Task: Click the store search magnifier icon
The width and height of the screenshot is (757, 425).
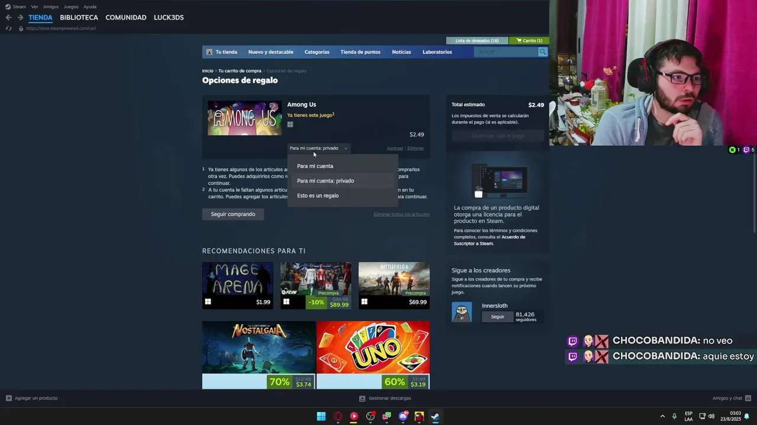Action: click(542, 52)
